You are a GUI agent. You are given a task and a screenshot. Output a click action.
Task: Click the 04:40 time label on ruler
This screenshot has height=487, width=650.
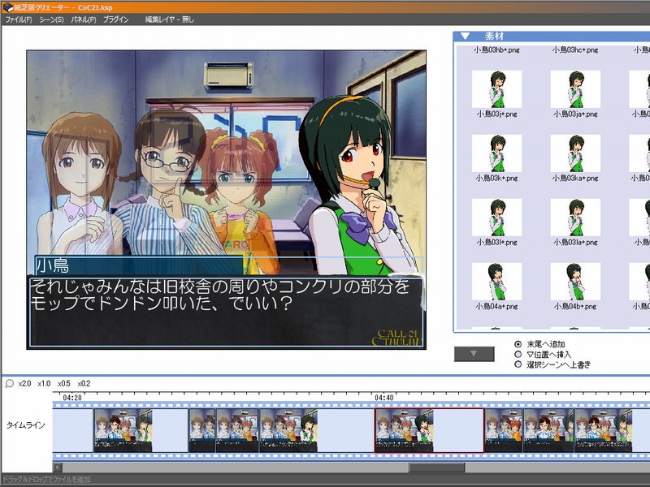(x=383, y=398)
